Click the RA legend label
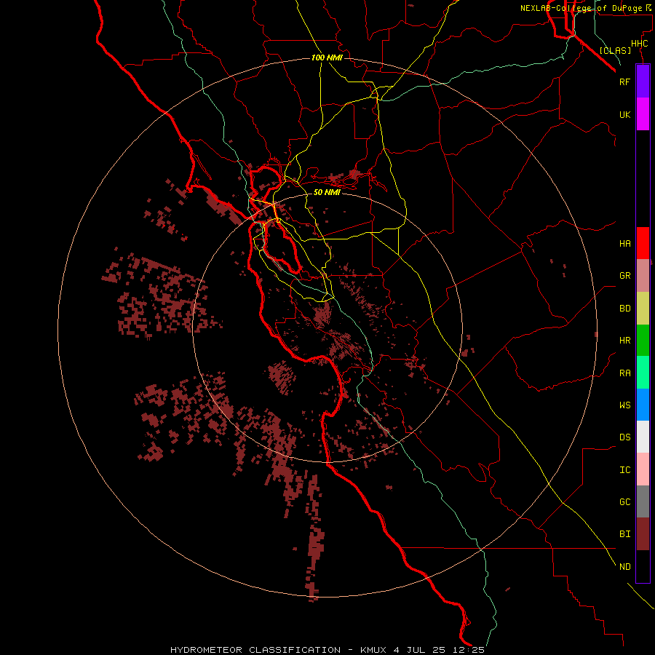The width and height of the screenshot is (655, 655). 624,373
